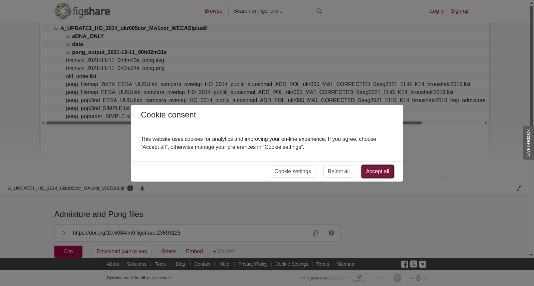This screenshot has width=534, height=286.
Task: Click the search magnifier icon
Action: (319, 11)
